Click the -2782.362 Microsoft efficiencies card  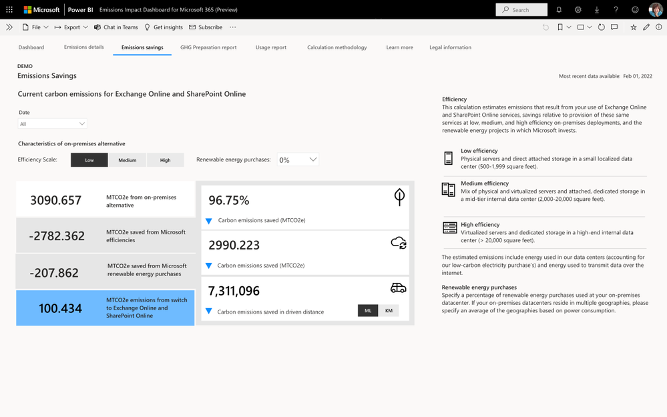click(105, 236)
